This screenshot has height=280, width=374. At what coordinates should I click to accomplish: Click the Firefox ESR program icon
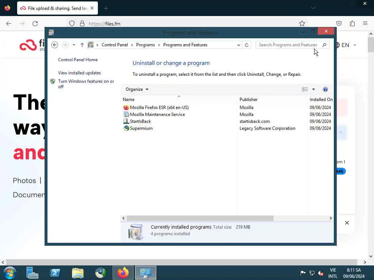click(126, 108)
